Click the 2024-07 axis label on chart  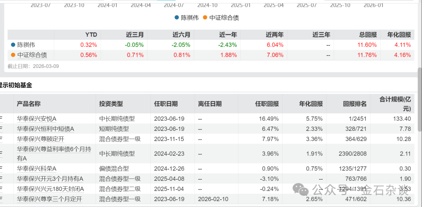(173, 5)
